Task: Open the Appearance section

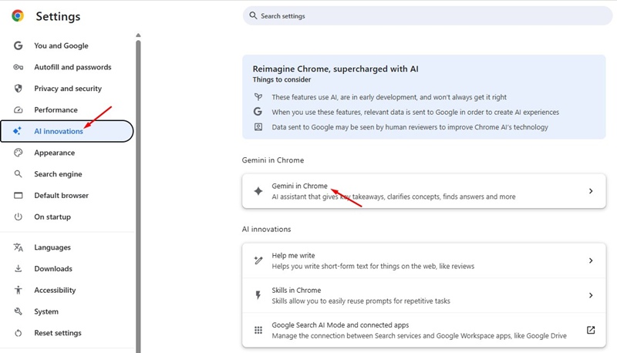Action: pyautogui.click(x=67, y=153)
